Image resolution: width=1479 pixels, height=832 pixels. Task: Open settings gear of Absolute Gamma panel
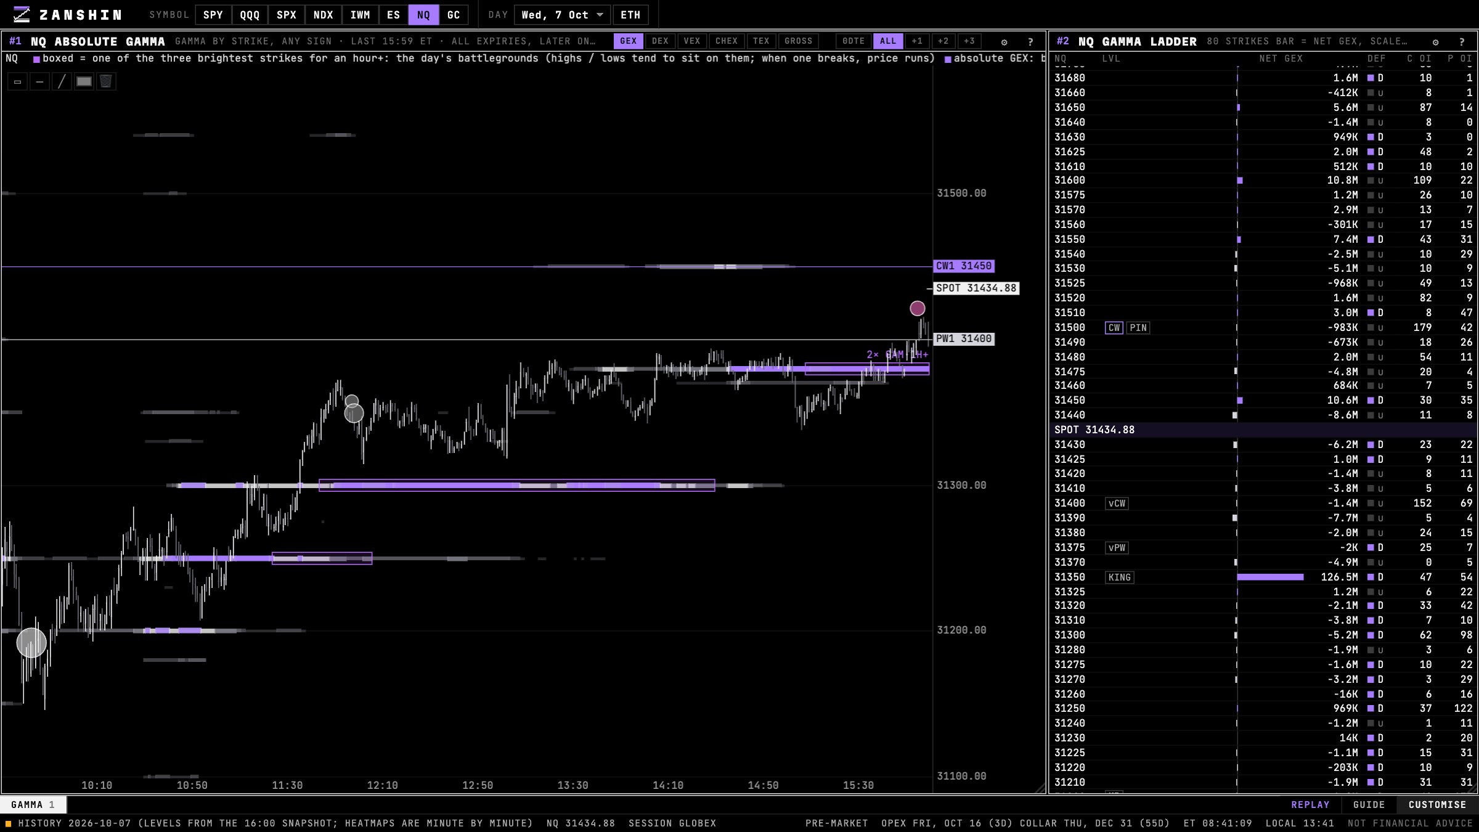[1004, 42]
